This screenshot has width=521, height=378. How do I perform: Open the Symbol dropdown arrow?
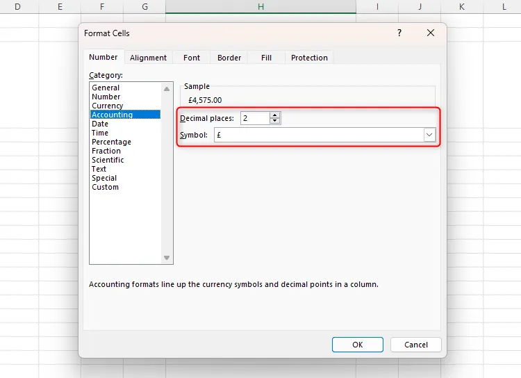(x=429, y=135)
